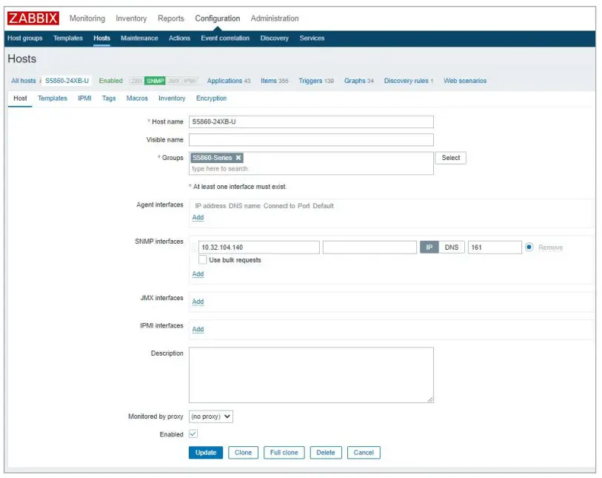The width and height of the screenshot is (602, 478).
Task: Go to the Templates navigation item
Action: click(68, 38)
